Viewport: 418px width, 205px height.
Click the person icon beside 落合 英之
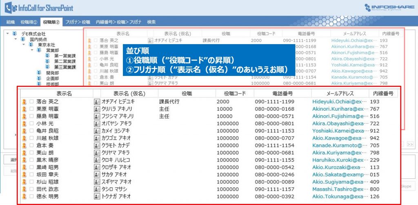(x=24, y=102)
